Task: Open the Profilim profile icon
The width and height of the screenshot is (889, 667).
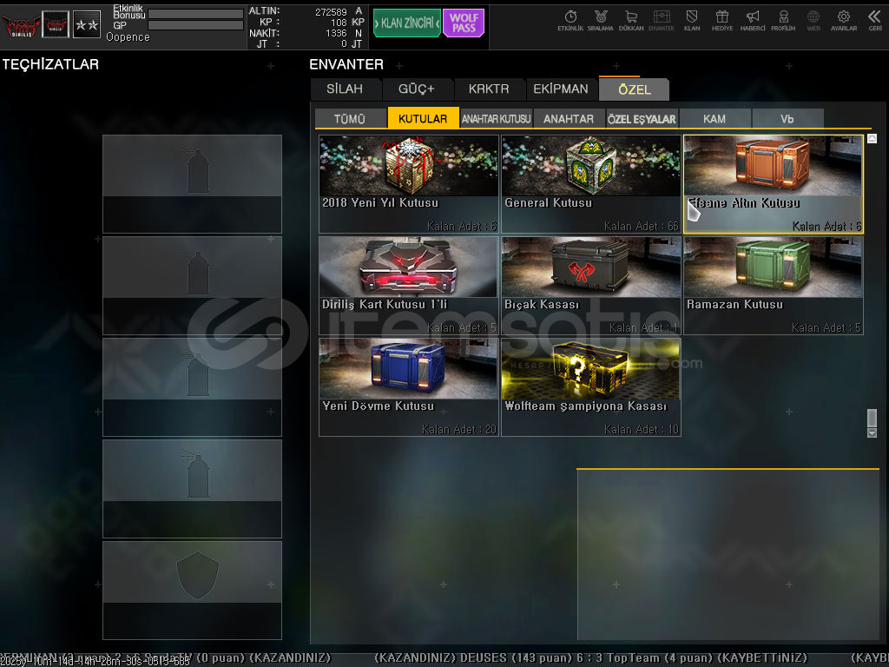Action: 783,21
